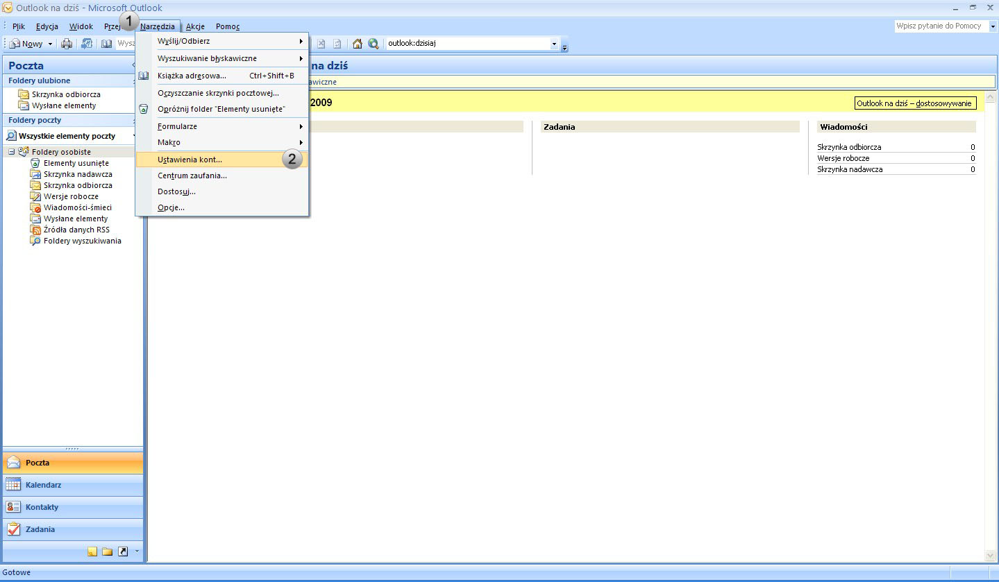Open Skrzynka nadawcza in folder tree
Screen dimensions: 999x582
tap(78, 174)
